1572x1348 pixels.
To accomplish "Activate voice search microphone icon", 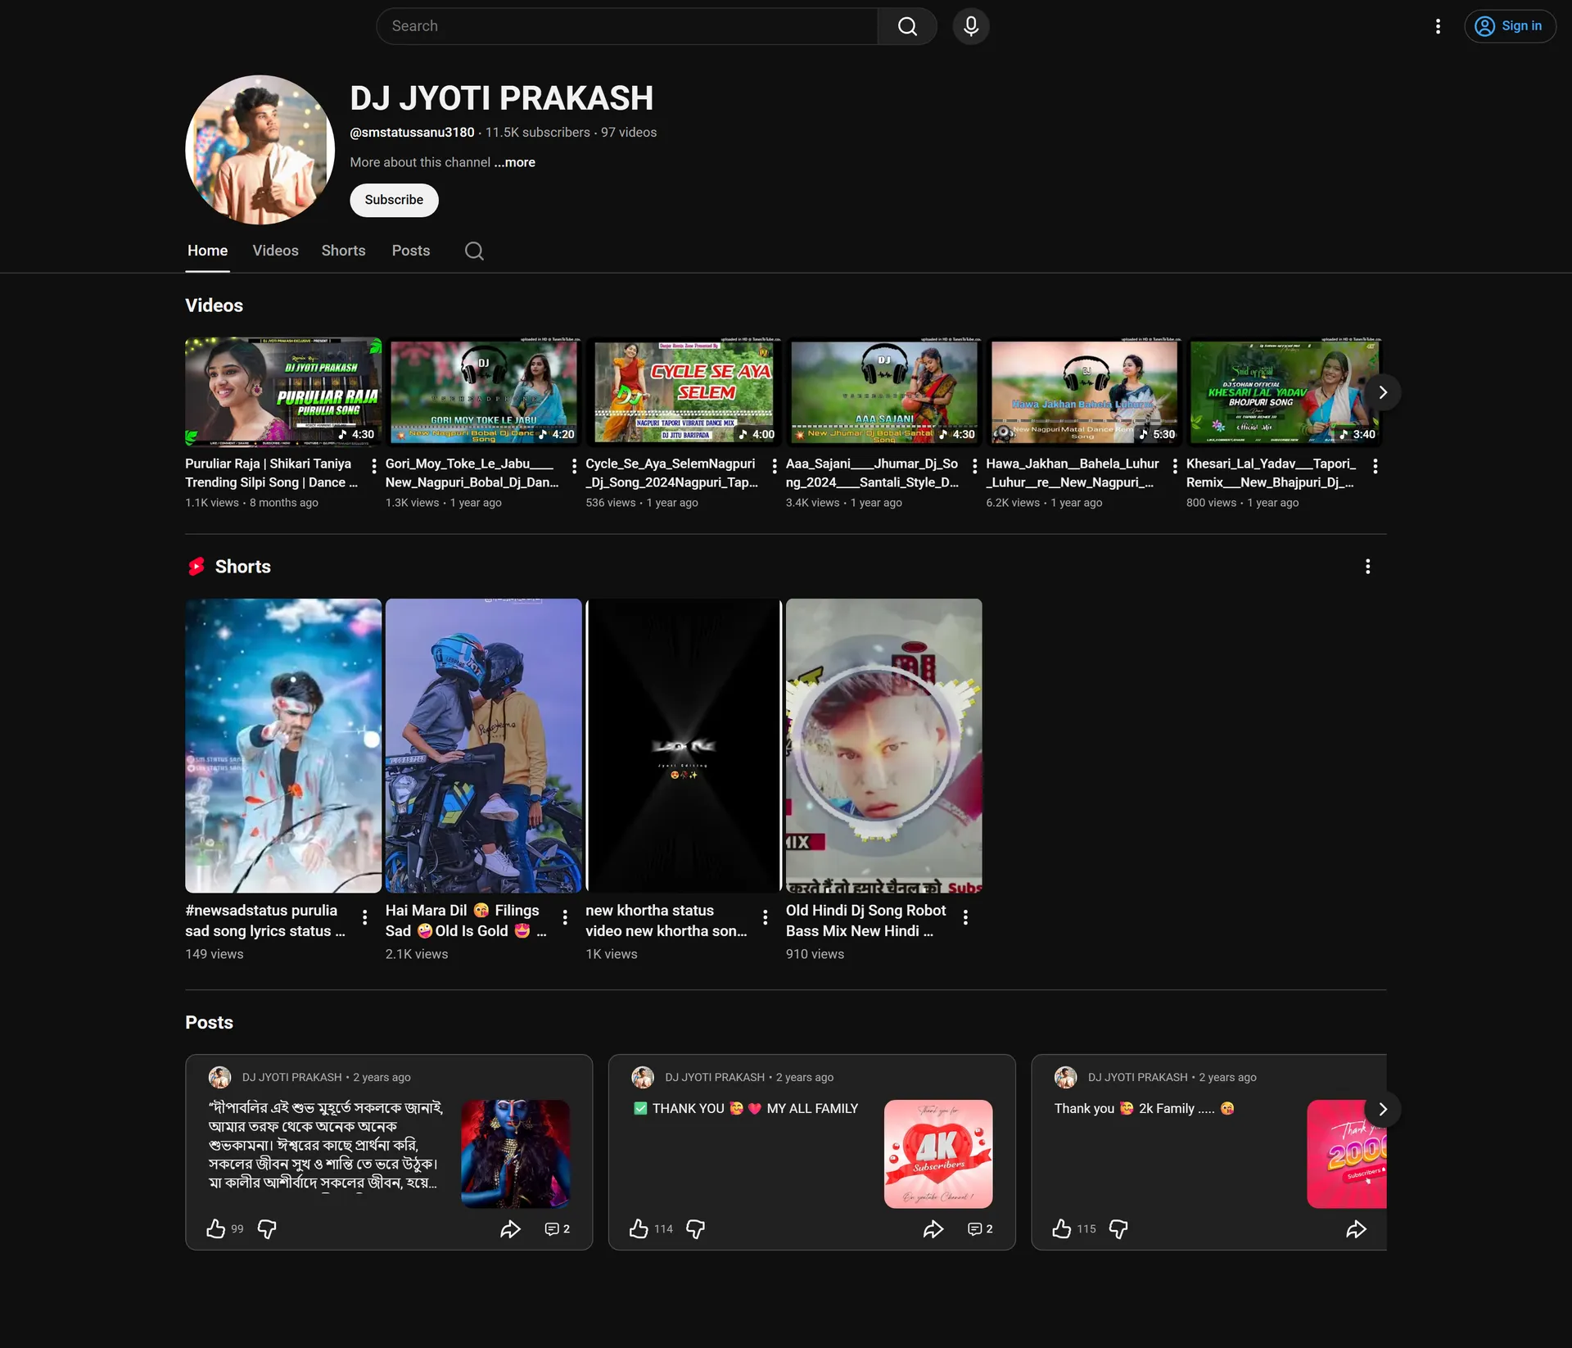I will click(971, 26).
